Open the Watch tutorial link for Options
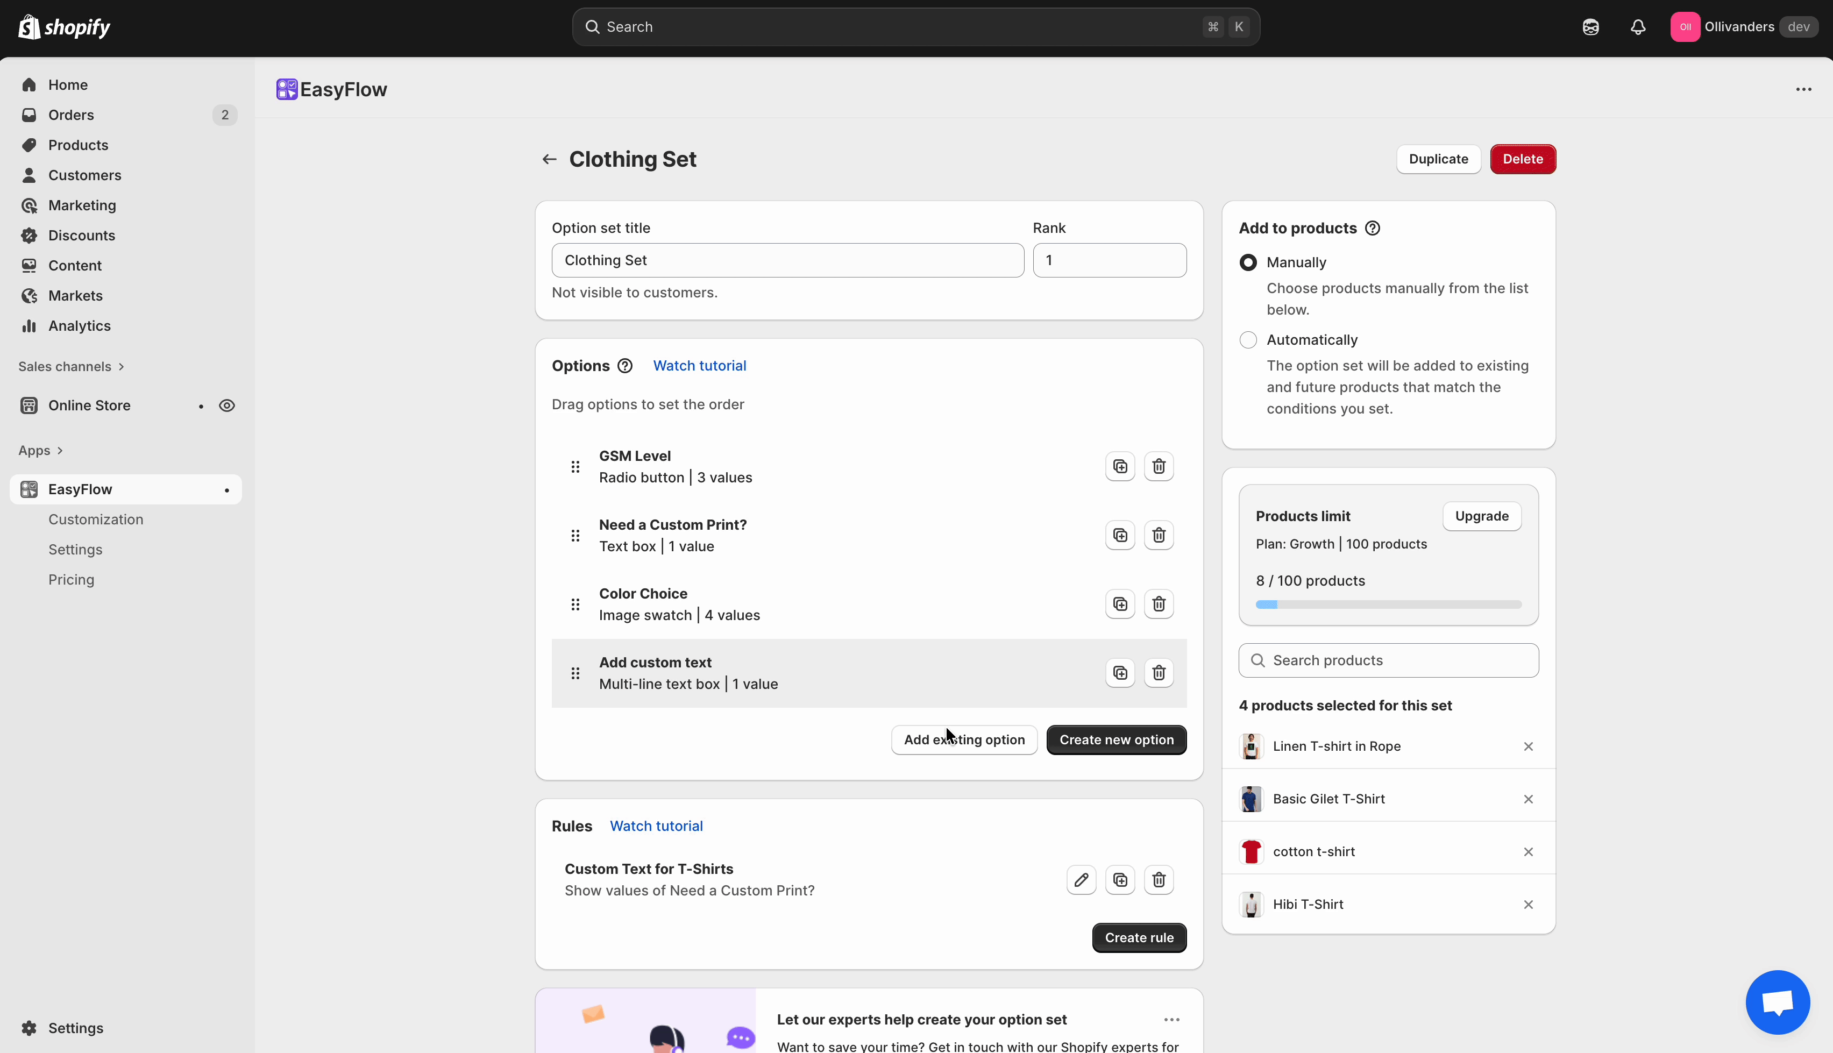 (x=699, y=366)
